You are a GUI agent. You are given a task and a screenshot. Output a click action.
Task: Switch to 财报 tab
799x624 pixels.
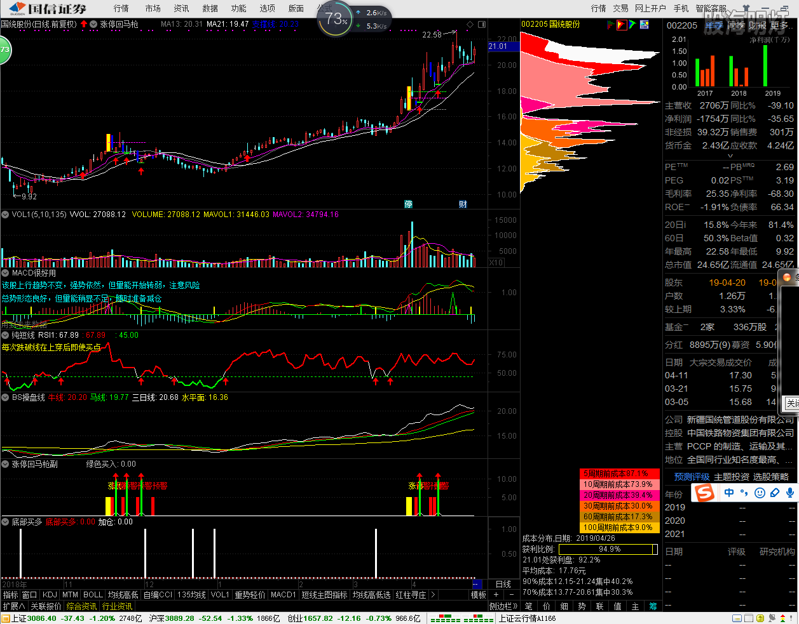coord(757,25)
